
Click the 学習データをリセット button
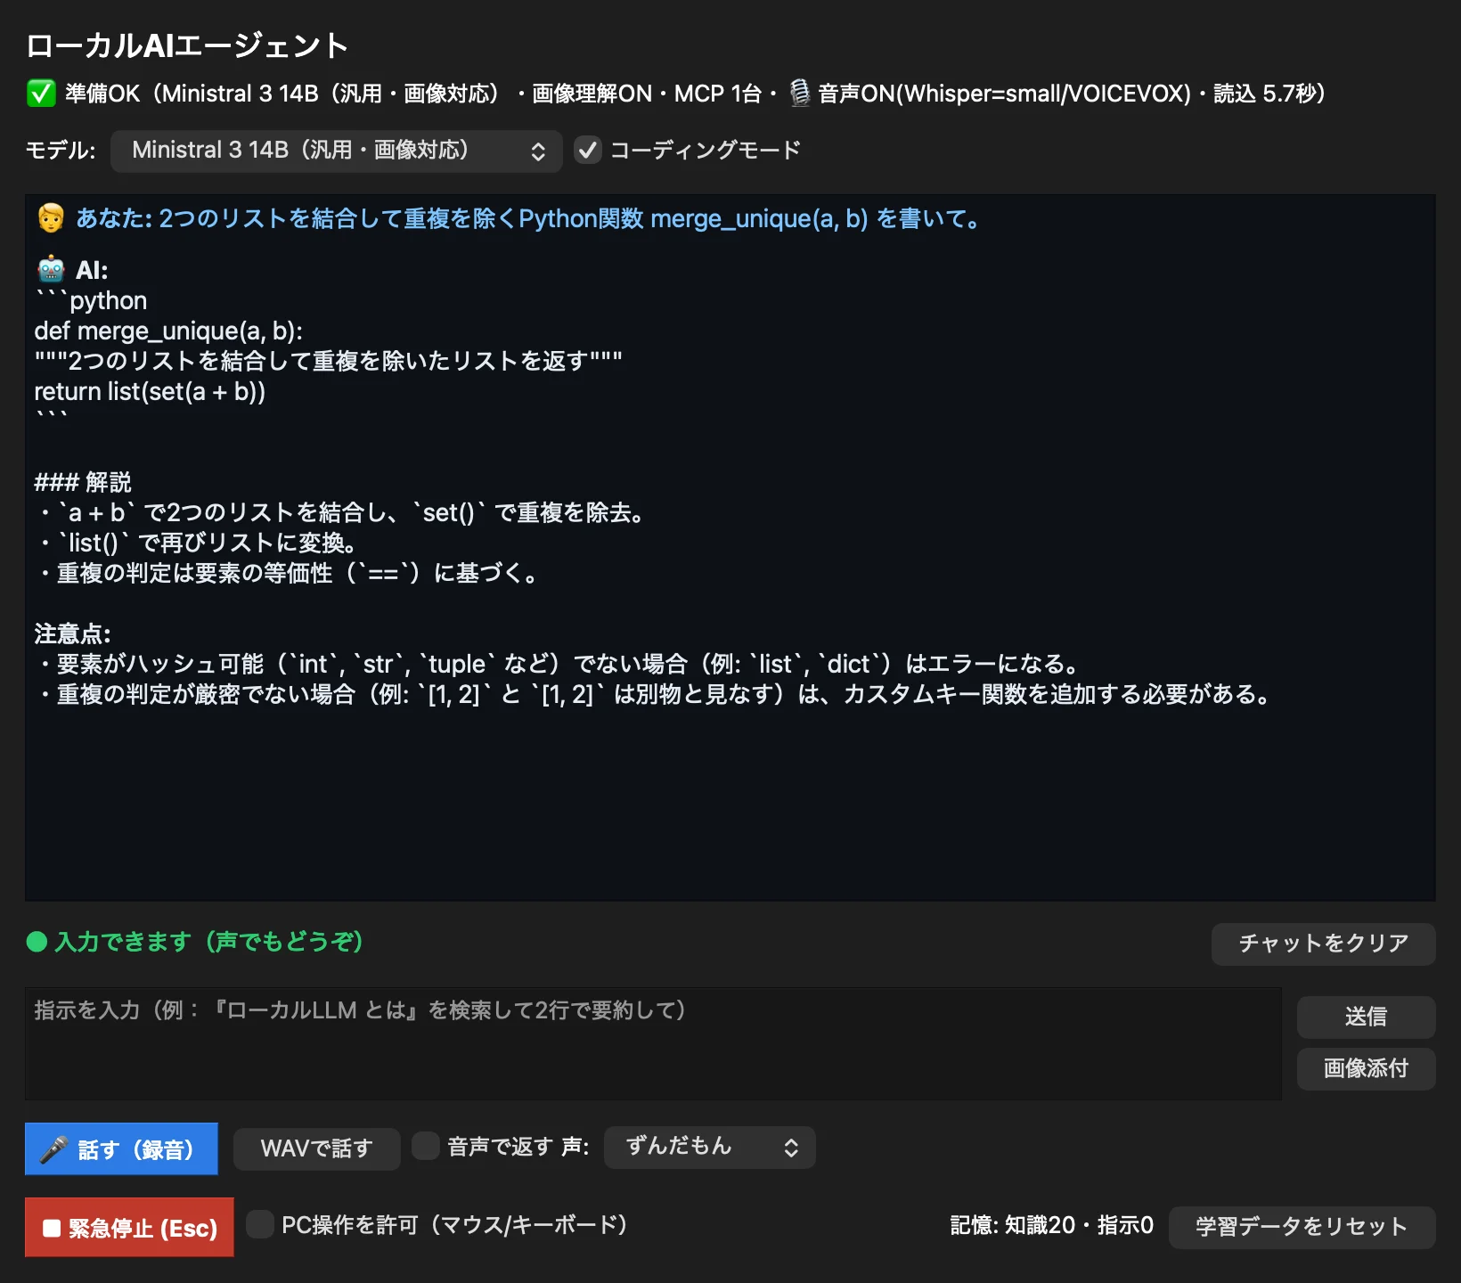pos(1302,1227)
